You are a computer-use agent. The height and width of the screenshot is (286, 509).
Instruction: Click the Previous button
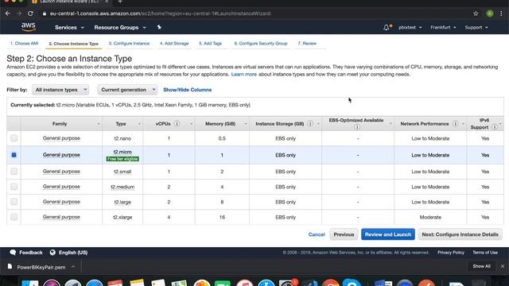coord(344,234)
